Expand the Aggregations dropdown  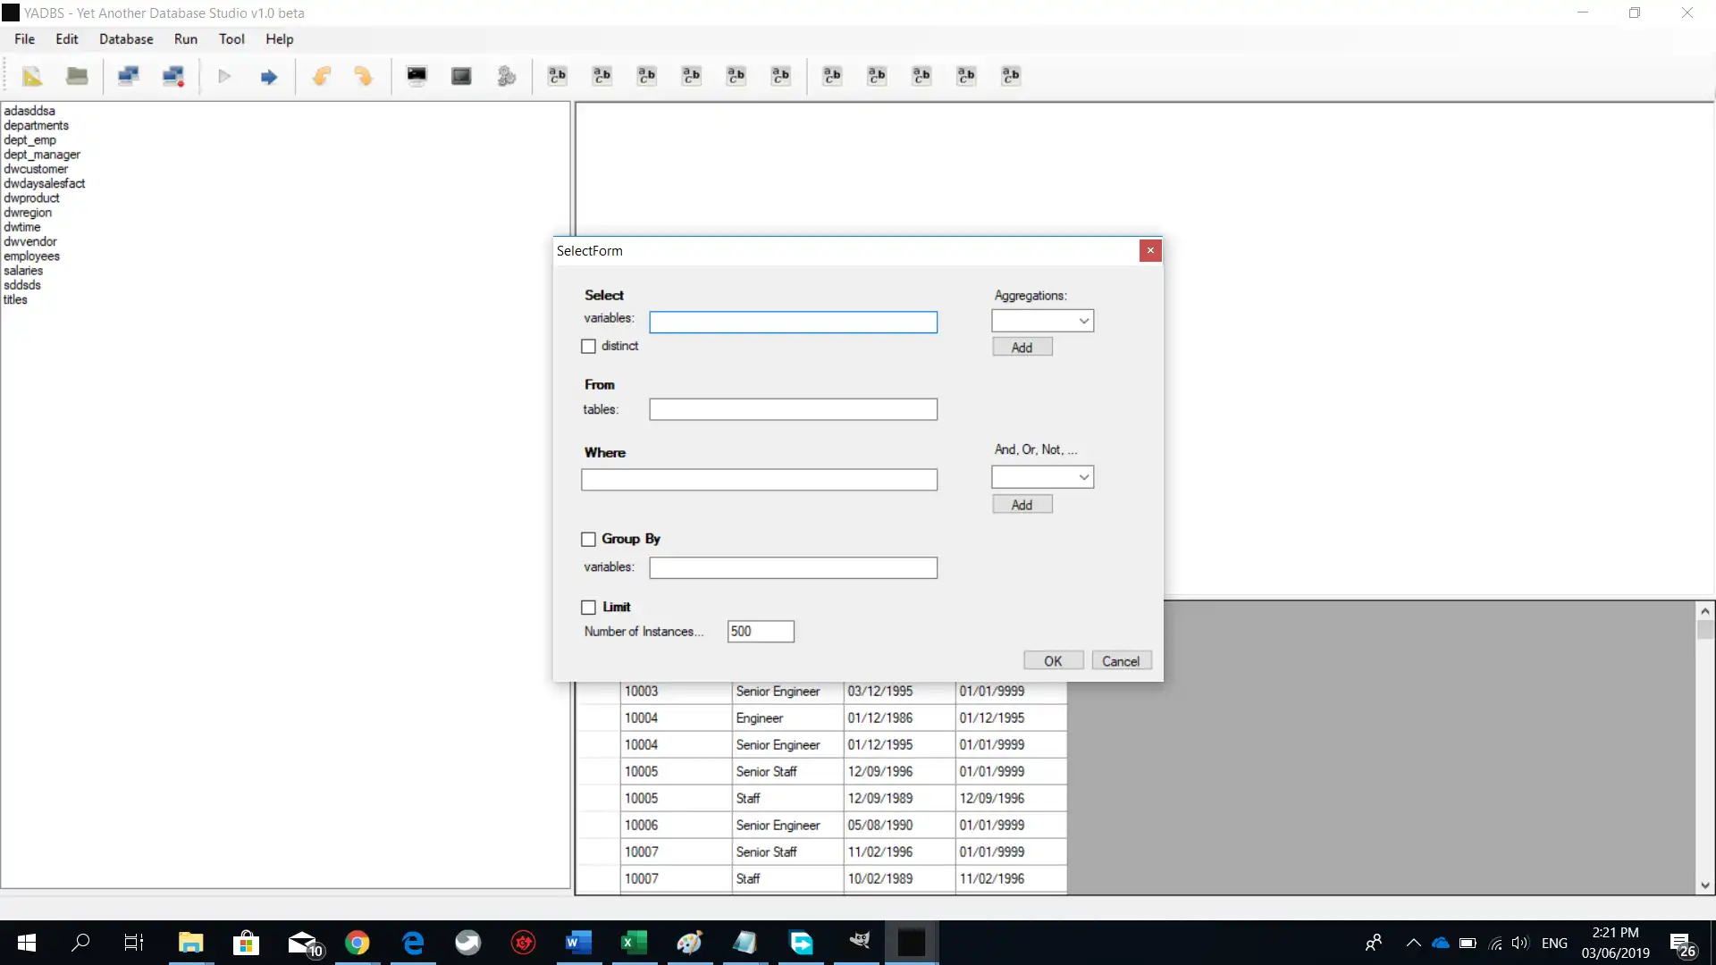1083,321
